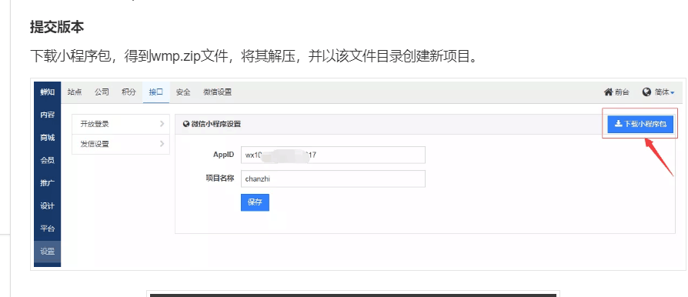Viewport: 688px width, 297px height.
Task: Expand the 发信设置 menu entry
Action: pos(121,144)
